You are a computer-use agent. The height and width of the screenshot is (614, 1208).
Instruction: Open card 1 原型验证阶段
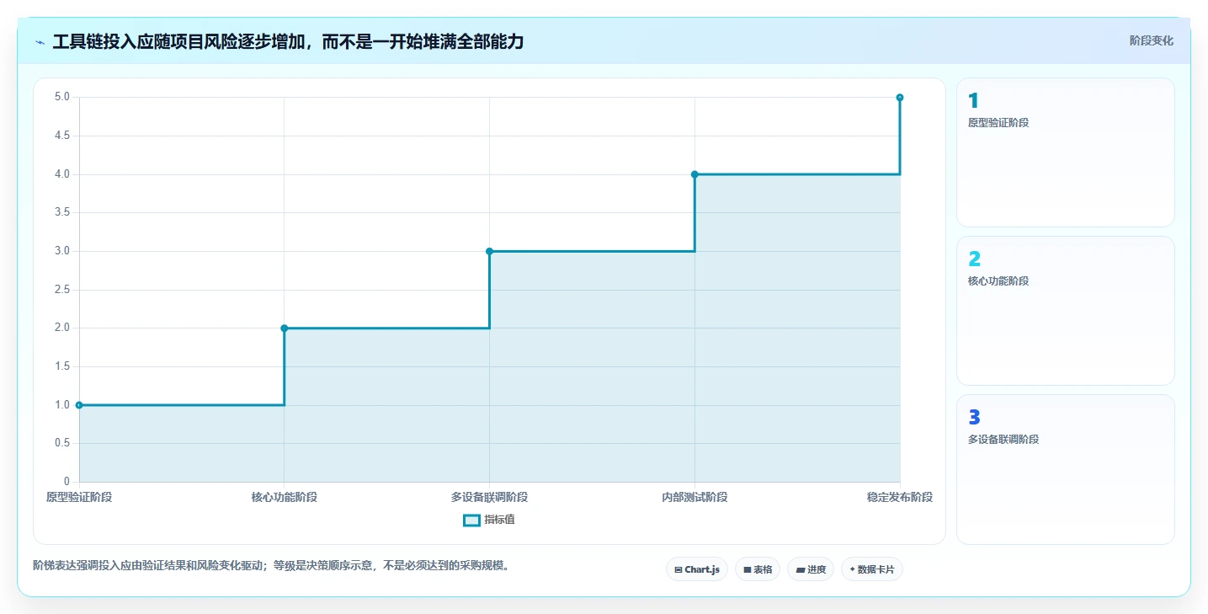pyautogui.click(x=1066, y=152)
